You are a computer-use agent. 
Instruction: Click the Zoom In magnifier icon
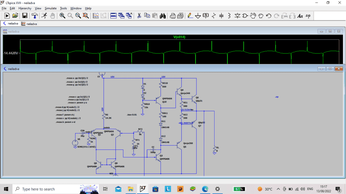point(62,16)
